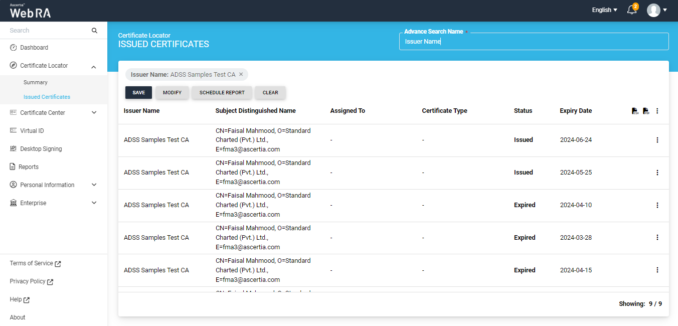678x326 pixels.
Task: Open notifications bell icon
Action: (632, 10)
